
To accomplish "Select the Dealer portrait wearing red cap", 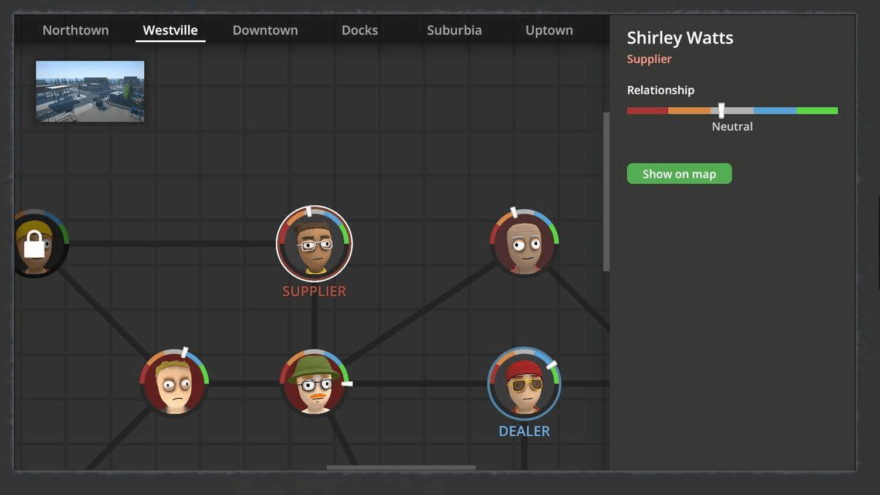I will 524,384.
